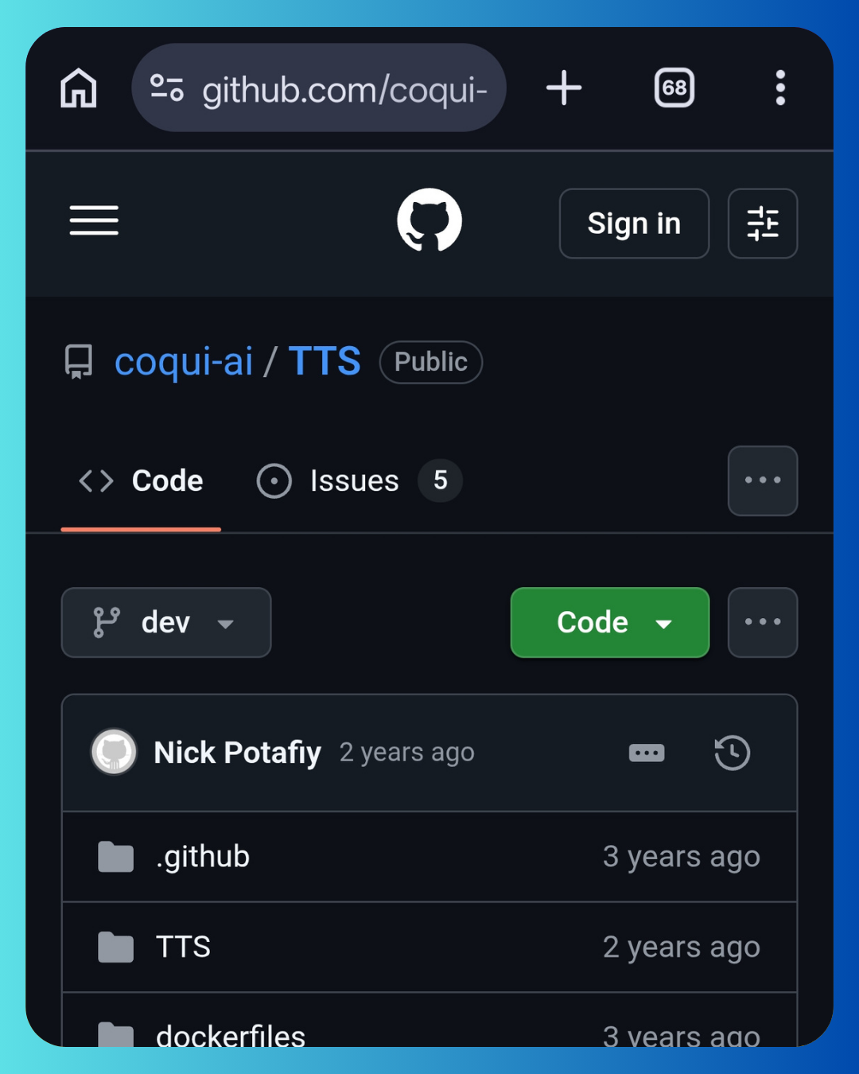Open the green Code dropdown
859x1074 pixels.
point(609,622)
